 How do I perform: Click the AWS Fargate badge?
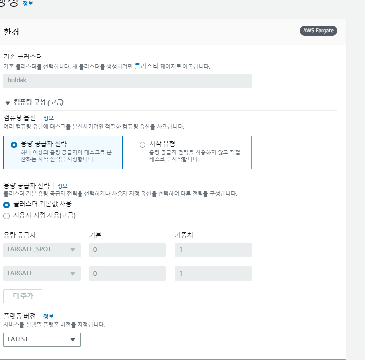pyautogui.click(x=318, y=31)
